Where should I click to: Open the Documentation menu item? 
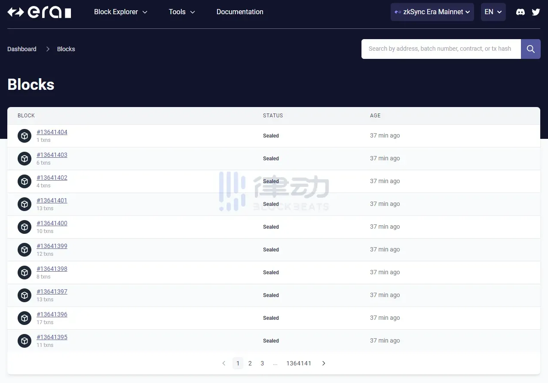click(240, 12)
